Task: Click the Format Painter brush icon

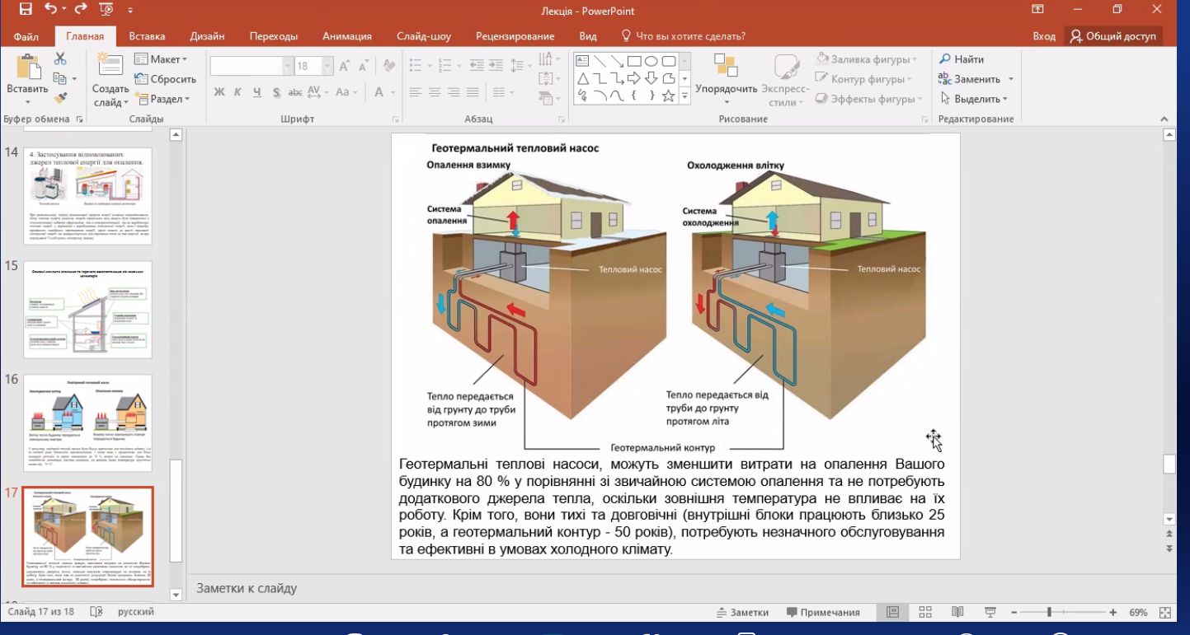Action: (60, 99)
